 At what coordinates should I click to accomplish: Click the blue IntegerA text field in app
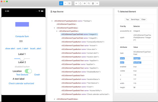(22, 24)
